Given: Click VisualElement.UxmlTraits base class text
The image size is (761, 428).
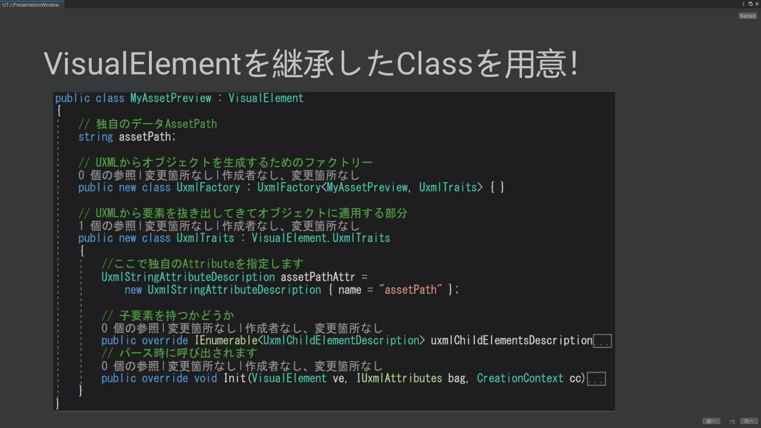Looking at the screenshot, I should (x=321, y=238).
